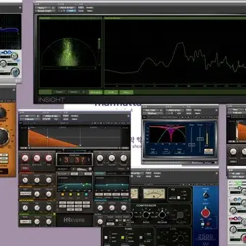
Task: Open the automation enable icon in the DeEsser header
Action: pyautogui.click(x=189, y=110)
